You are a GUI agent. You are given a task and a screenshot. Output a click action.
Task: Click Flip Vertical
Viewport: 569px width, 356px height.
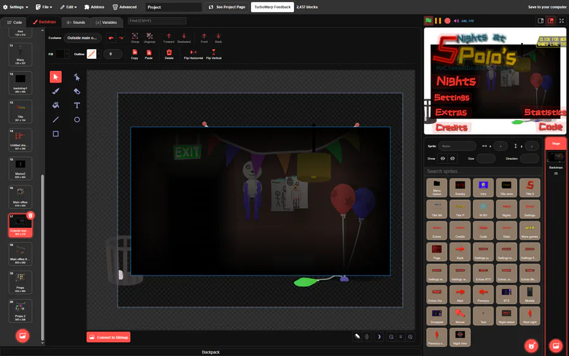coord(214,54)
